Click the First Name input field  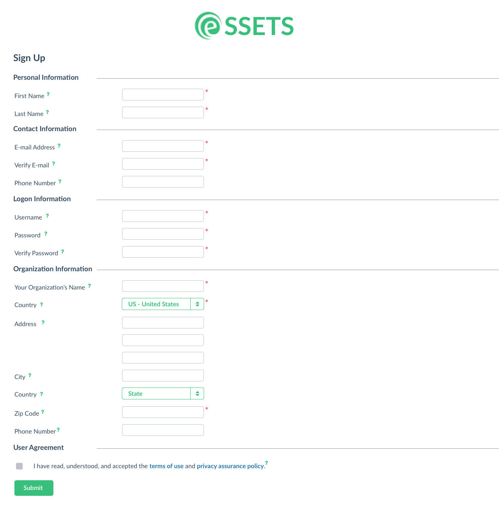point(163,95)
